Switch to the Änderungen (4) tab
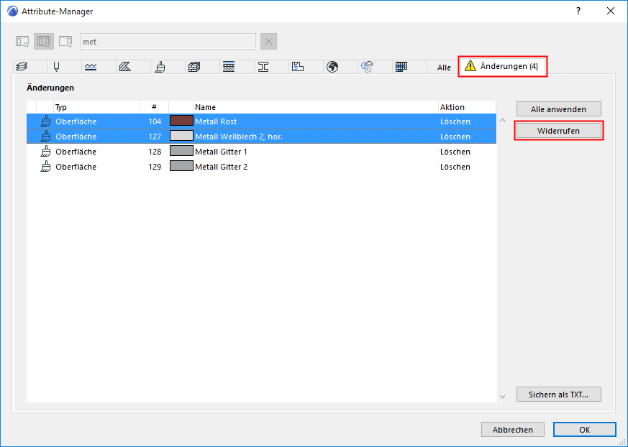This screenshot has height=447, width=628. click(x=503, y=66)
